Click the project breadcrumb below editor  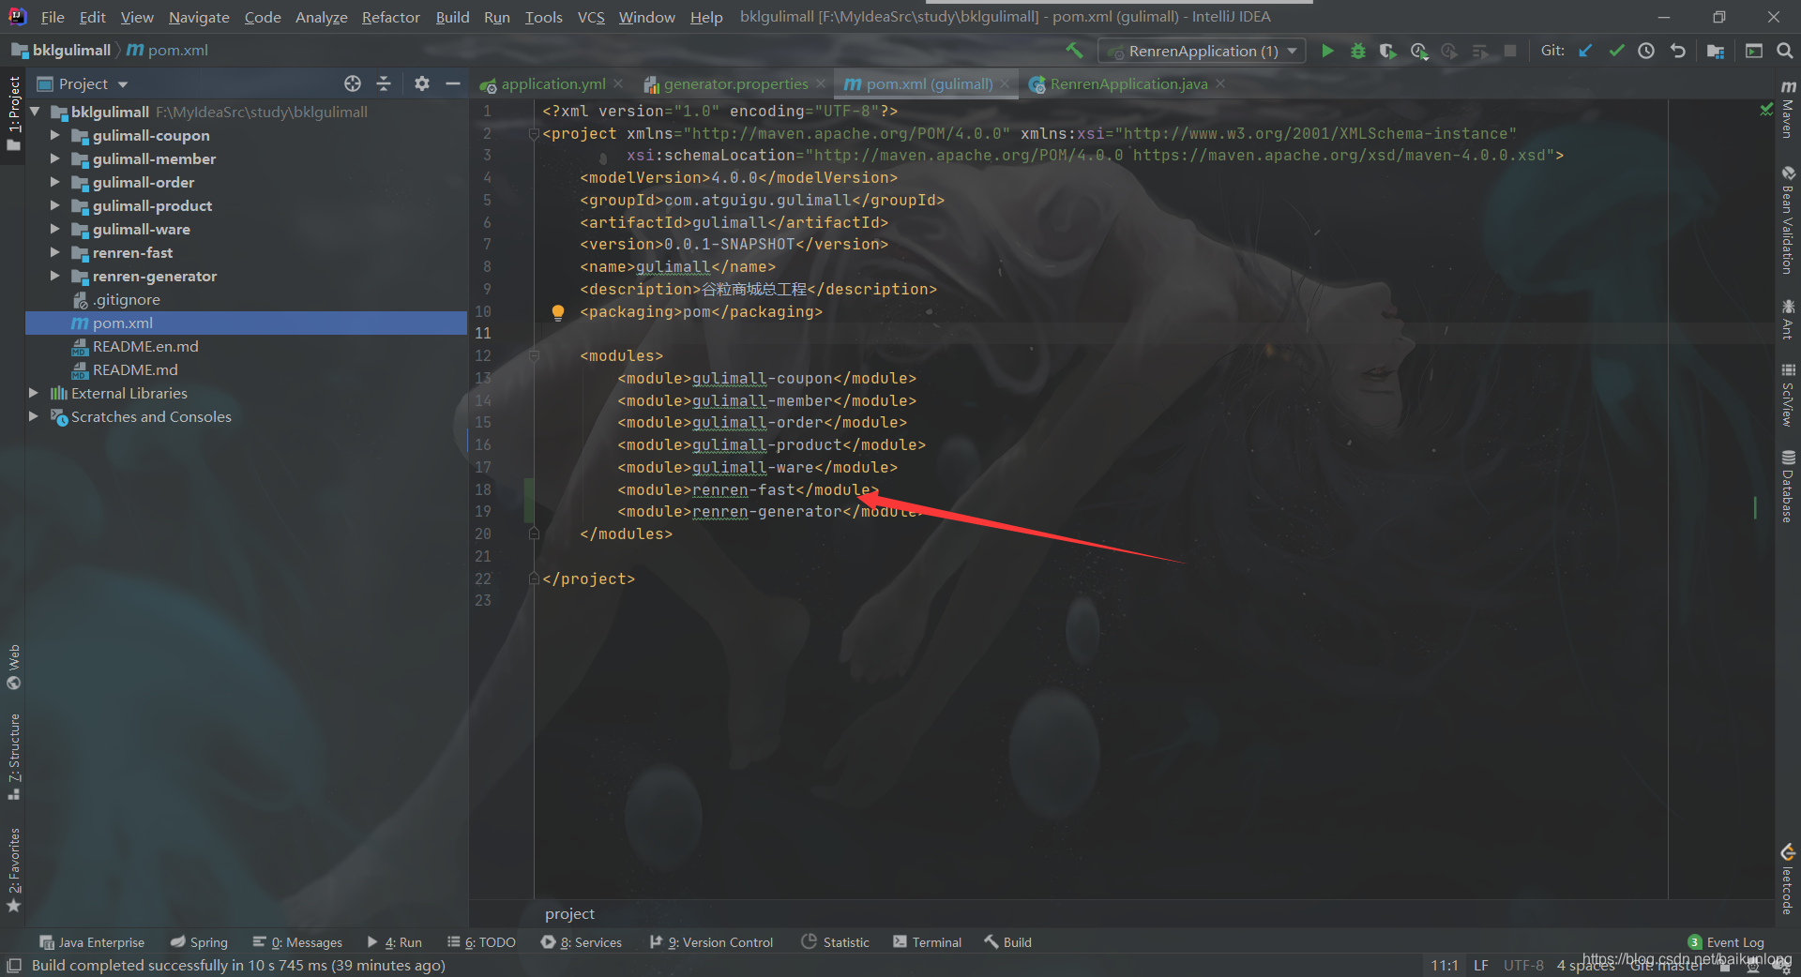pos(569,914)
